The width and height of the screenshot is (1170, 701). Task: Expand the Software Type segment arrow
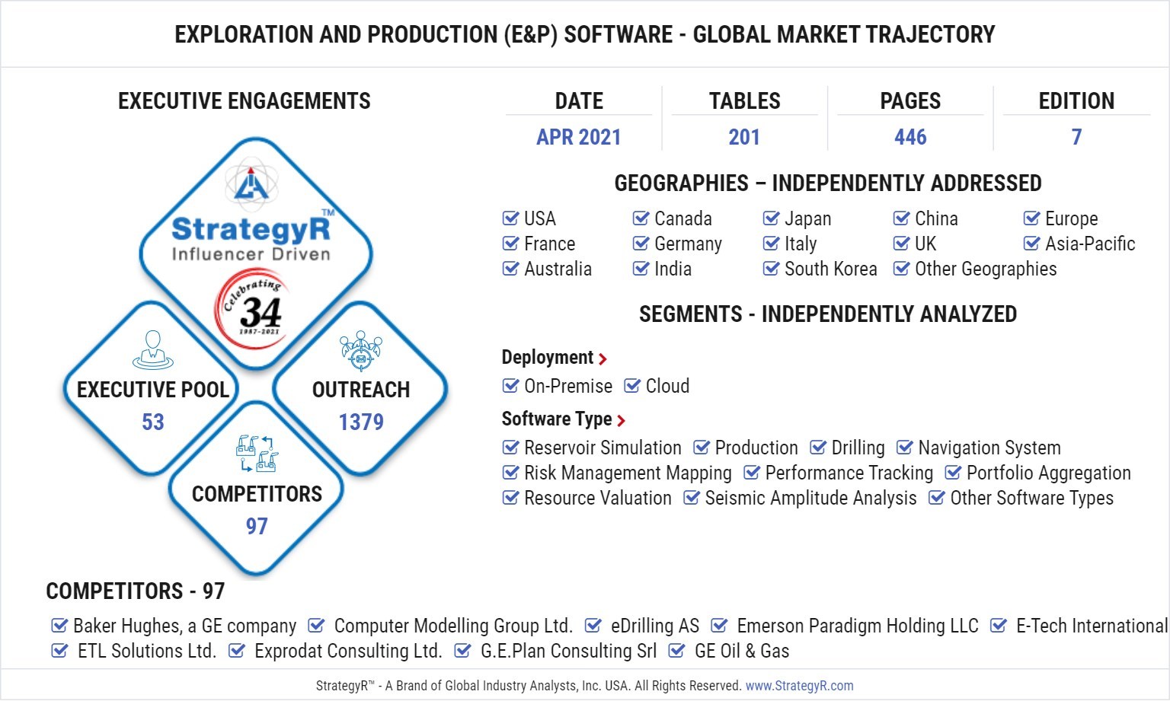(621, 420)
